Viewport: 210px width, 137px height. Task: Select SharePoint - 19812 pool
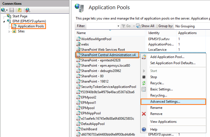click(95, 81)
